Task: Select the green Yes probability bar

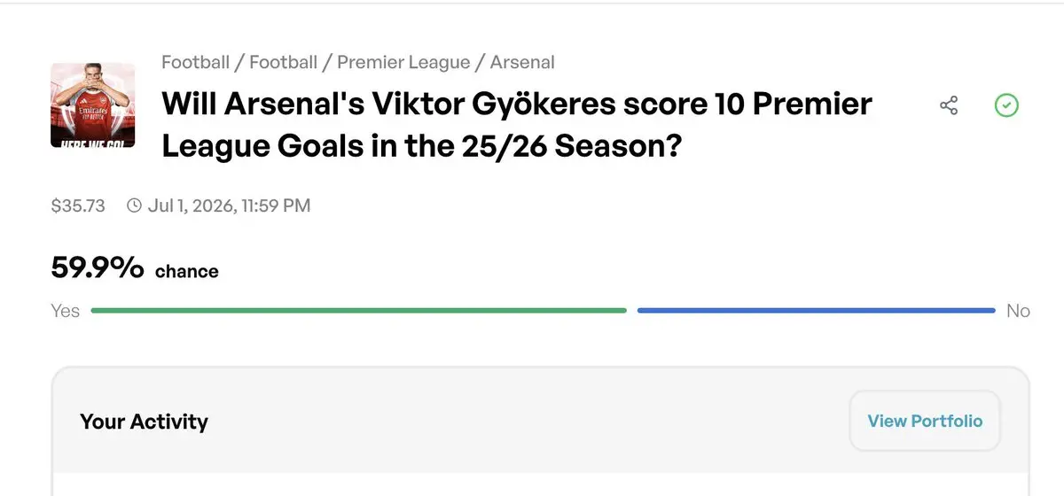Action: pos(358,311)
